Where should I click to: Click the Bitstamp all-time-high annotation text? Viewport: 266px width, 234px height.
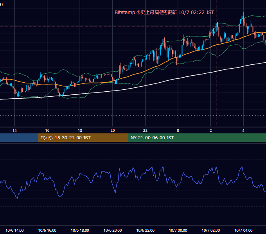point(164,12)
